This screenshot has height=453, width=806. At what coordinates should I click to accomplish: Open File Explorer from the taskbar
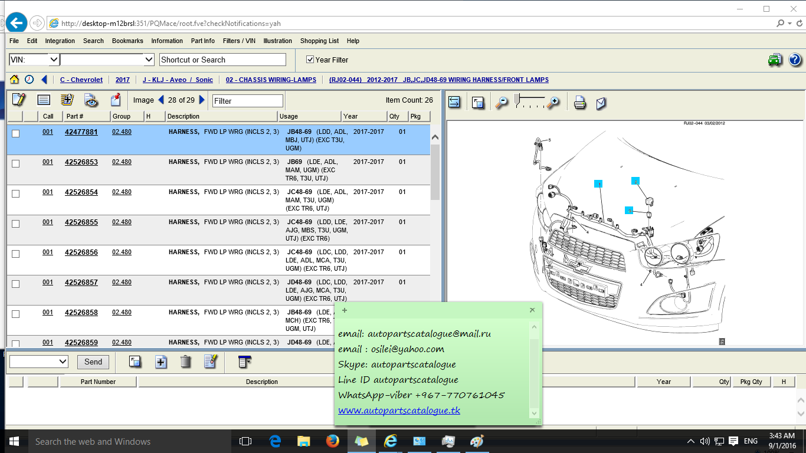[x=303, y=441]
